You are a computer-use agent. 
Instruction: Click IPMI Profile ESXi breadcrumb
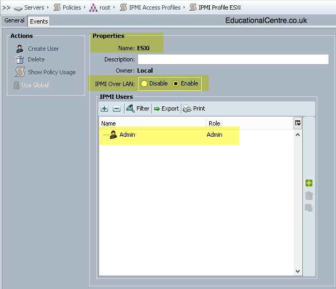[219, 7]
